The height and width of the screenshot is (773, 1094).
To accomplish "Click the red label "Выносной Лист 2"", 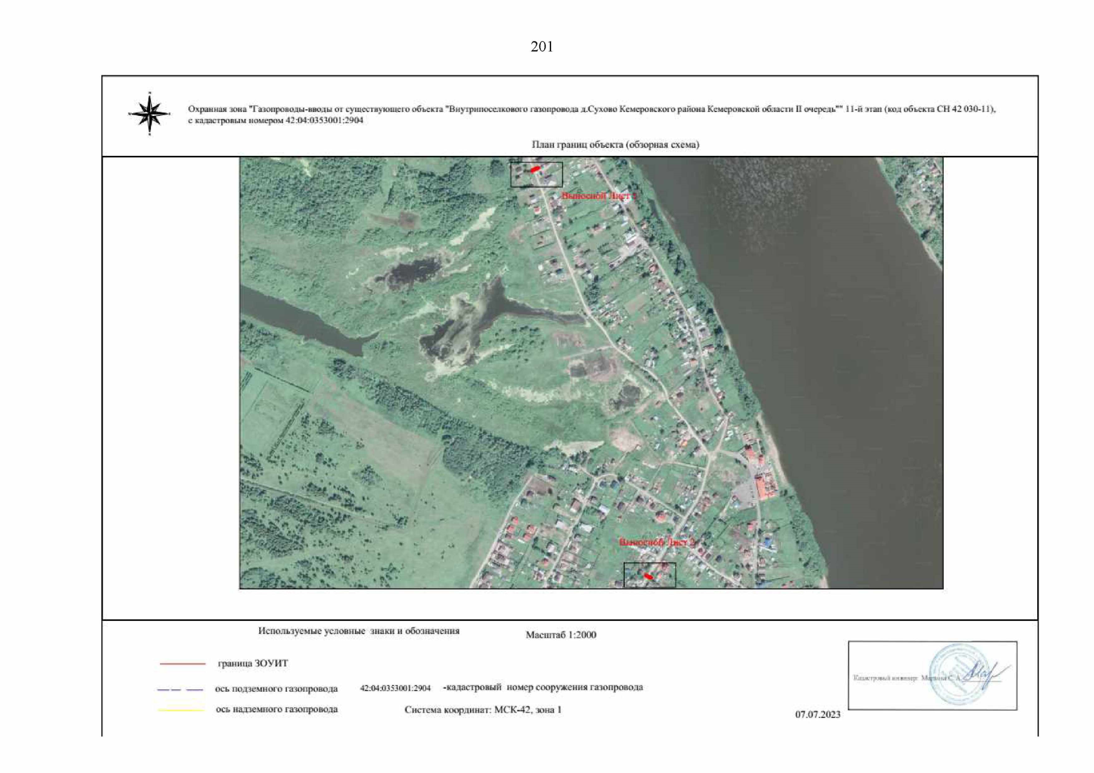I will pyautogui.click(x=657, y=542).
